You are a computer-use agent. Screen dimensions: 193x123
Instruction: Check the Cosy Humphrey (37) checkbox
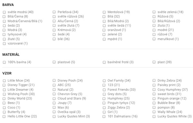154,90
